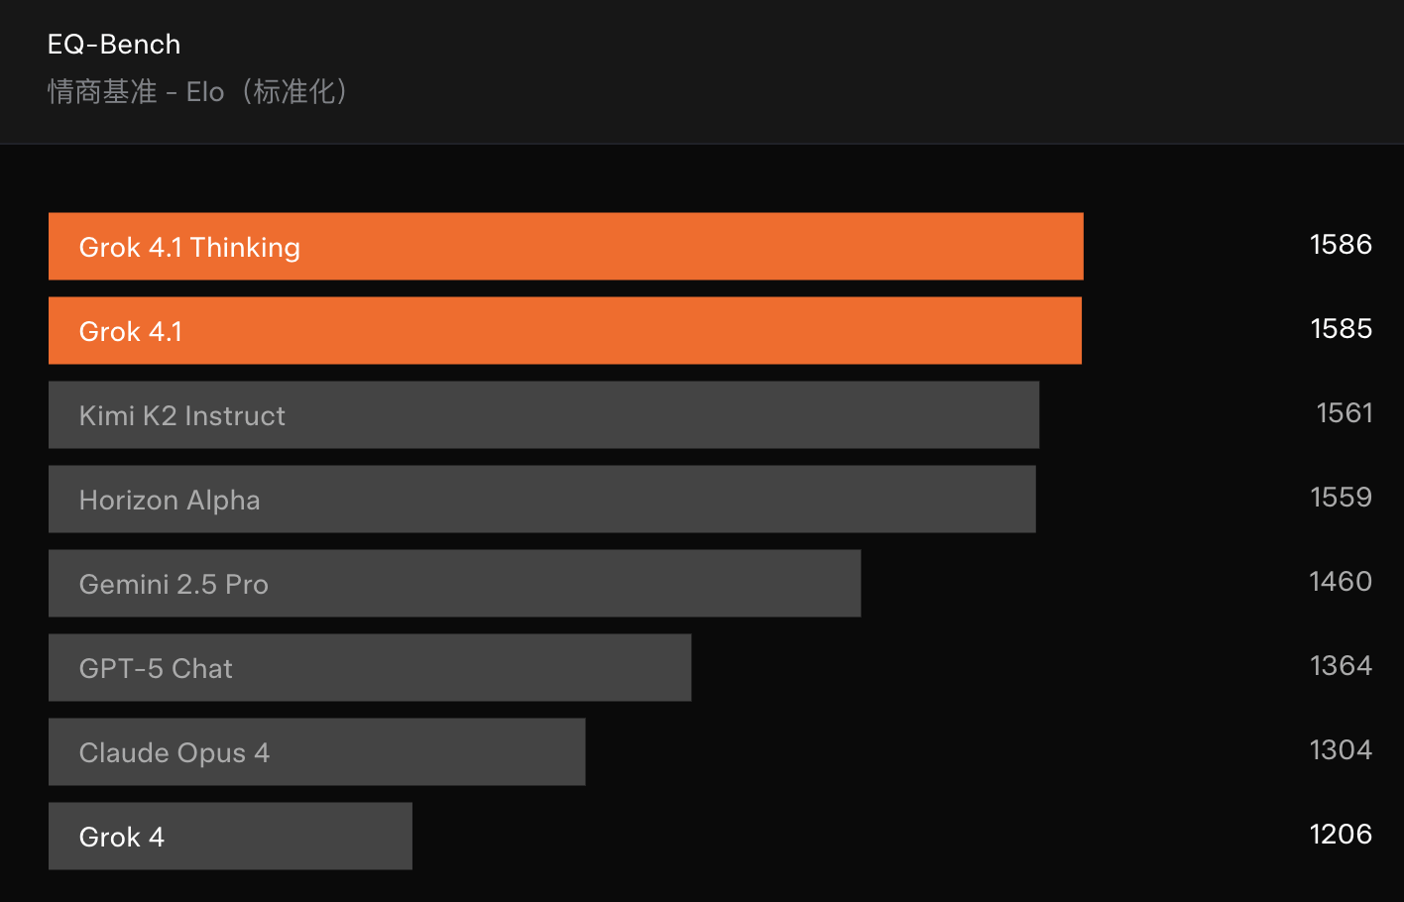The height and width of the screenshot is (902, 1404).
Task: Select the 1206 score value
Action: point(1341,835)
